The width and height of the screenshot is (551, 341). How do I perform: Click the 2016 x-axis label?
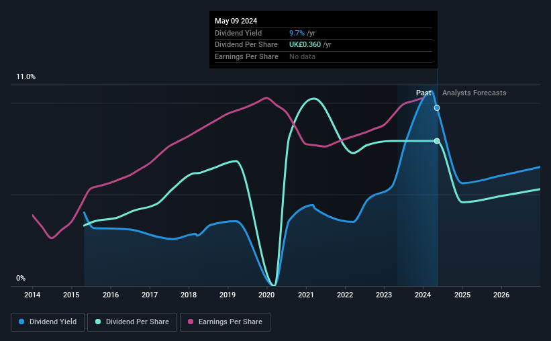pyautogui.click(x=110, y=295)
